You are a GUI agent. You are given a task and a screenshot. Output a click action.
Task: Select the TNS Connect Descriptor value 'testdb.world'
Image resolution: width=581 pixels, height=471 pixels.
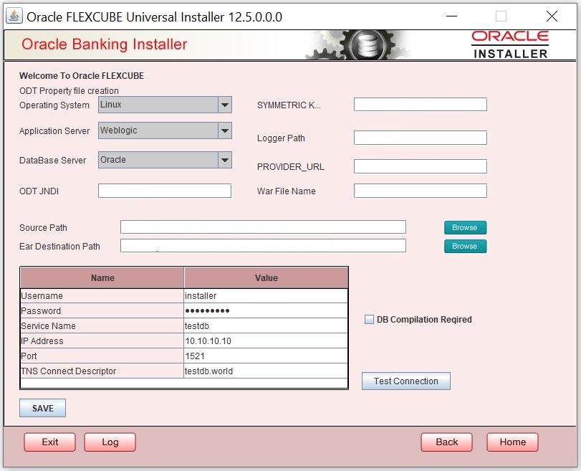click(266, 371)
